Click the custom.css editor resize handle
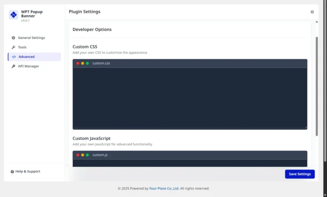This screenshot has height=197, width=327. click(306, 127)
